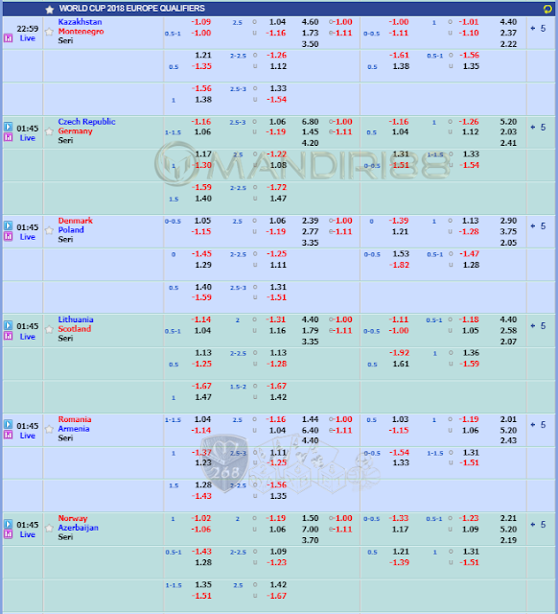Click Live link for Norway vs Azerbaijan
Image resolution: width=558 pixels, height=614 pixels.
pyautogui.click(x=28, y=534)
